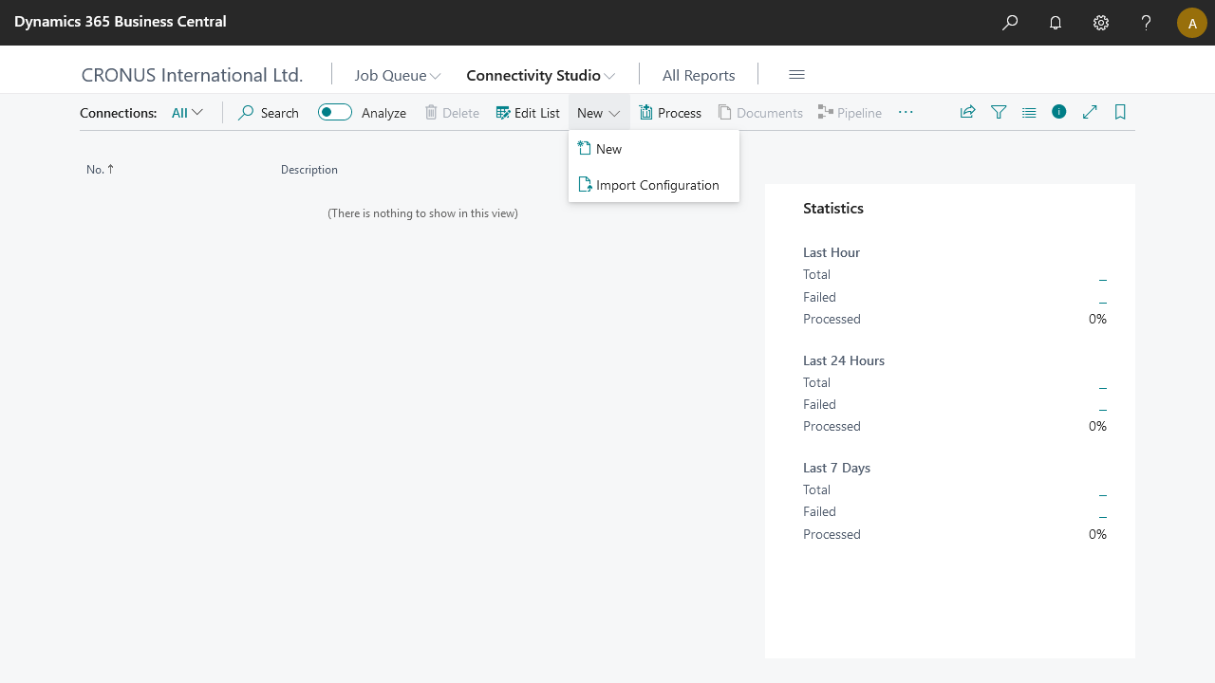Expand the Connectivity Studio menu
This screenshot has width=1215, height=683.
pos(540,75)
